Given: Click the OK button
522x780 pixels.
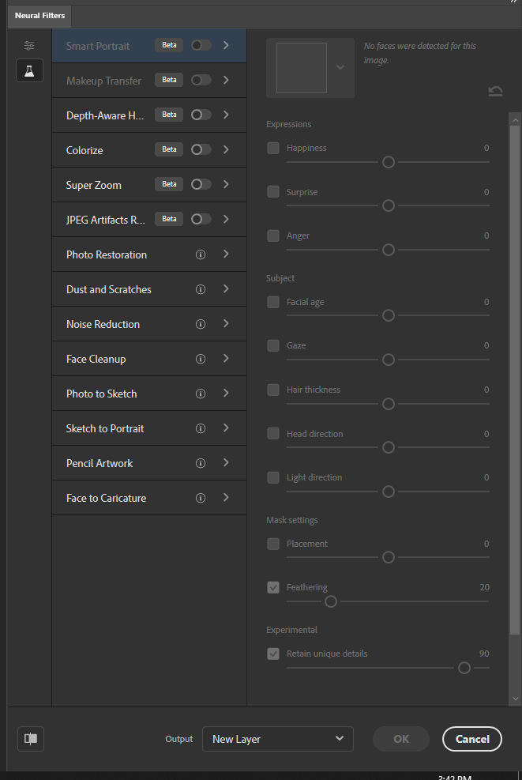Looking at the screenshot, I should [401, 739].
